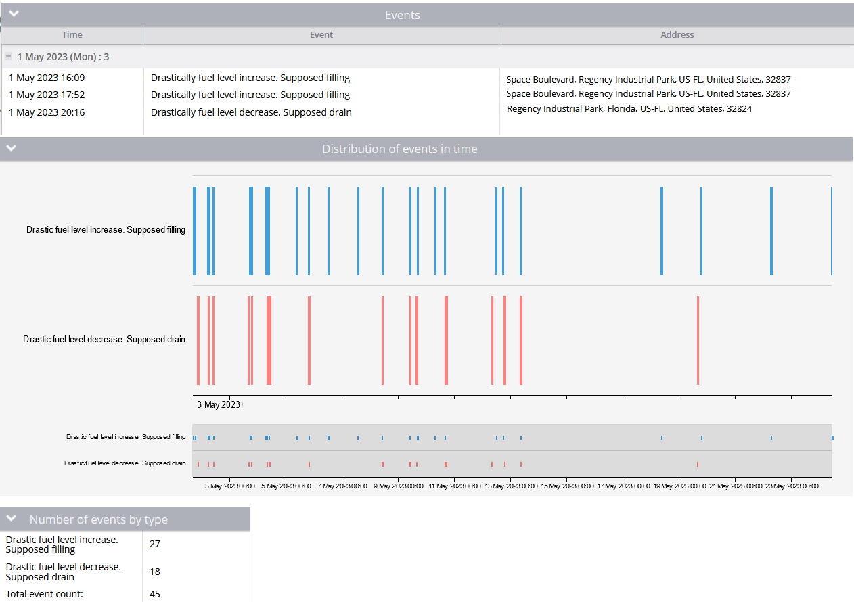The image size is (854, 602).
Task: Select the 1 May 2023 17:52 event time
Action: (47, 95)
